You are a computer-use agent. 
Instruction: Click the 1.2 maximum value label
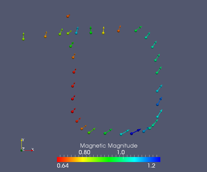pyautogui.click(x=151, y=166)
